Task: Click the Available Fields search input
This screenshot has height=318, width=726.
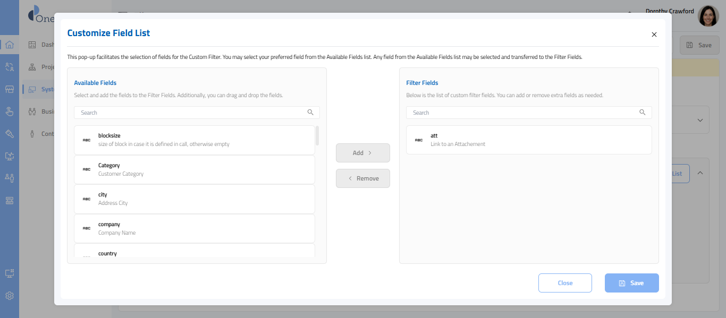Action: [x=191, y=113]
